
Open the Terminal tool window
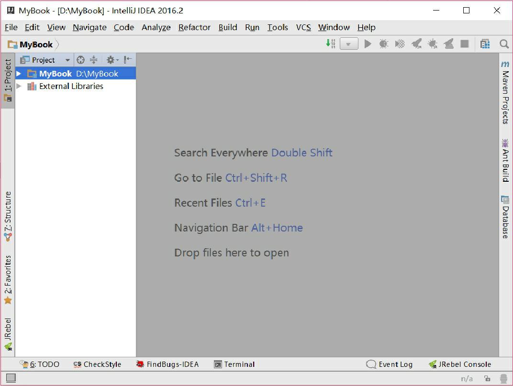click(234, 364)
